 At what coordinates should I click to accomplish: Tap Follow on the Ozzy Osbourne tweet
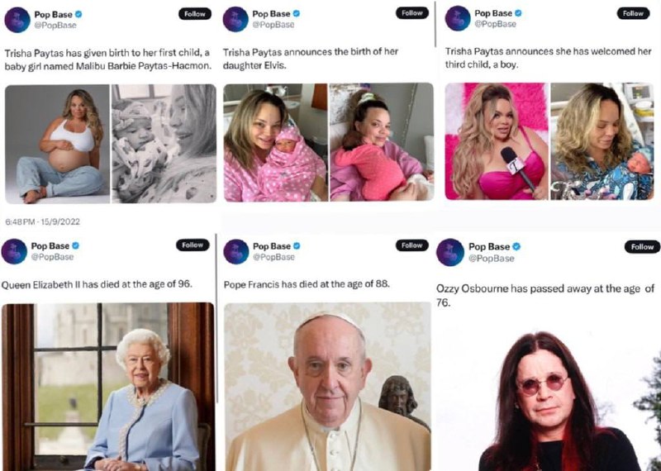point(642,247)
